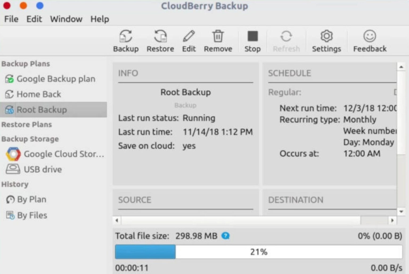409x274 pixels.
Task: View history By Files
Action: click(x=32, y=215)
